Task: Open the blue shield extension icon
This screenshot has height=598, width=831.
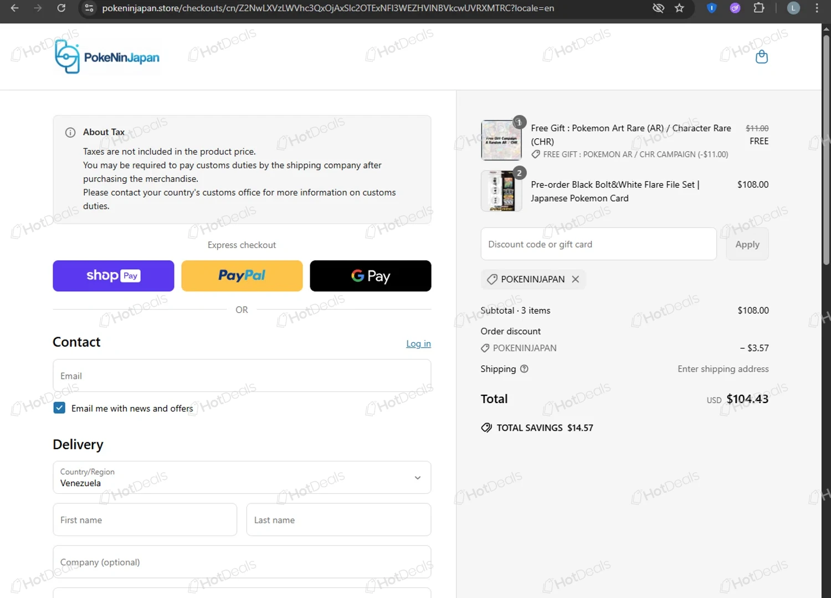Action: coord(712,8)
